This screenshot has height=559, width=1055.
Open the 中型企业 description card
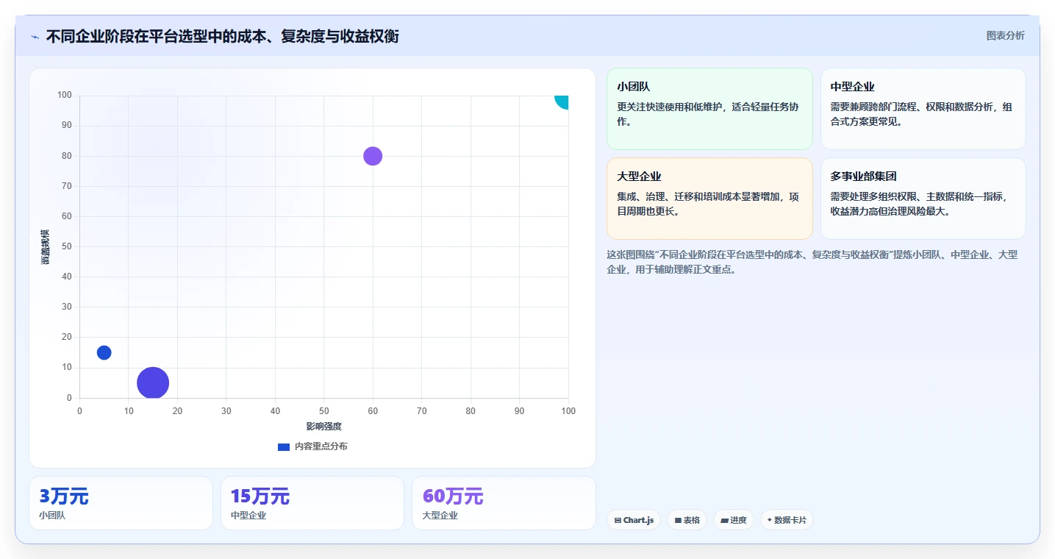923,109
